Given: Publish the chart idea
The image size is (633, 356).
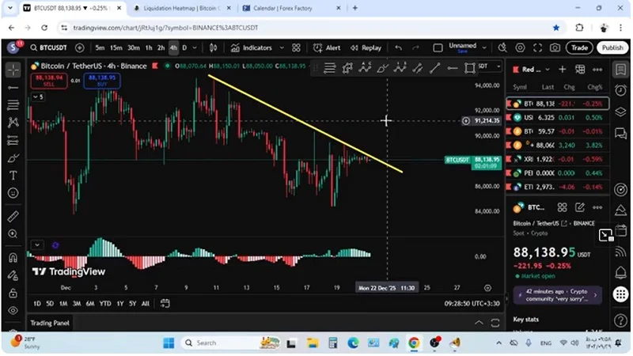Looking at the screenshot, I should [612, 47].
